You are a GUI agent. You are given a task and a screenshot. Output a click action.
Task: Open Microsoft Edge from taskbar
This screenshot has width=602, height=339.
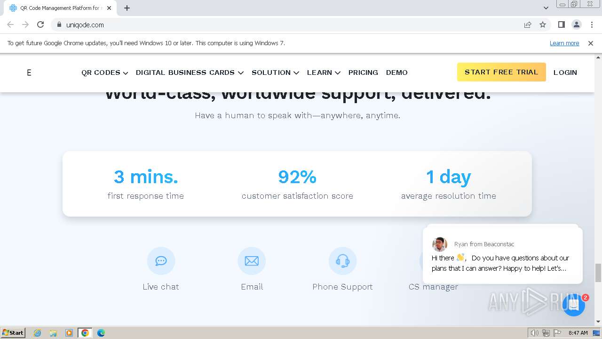coord(101,332)
